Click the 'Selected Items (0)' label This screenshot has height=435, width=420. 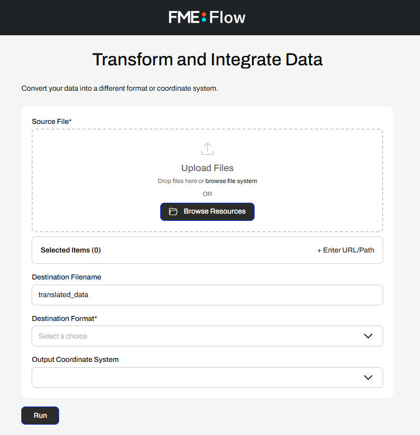point(71,250)
